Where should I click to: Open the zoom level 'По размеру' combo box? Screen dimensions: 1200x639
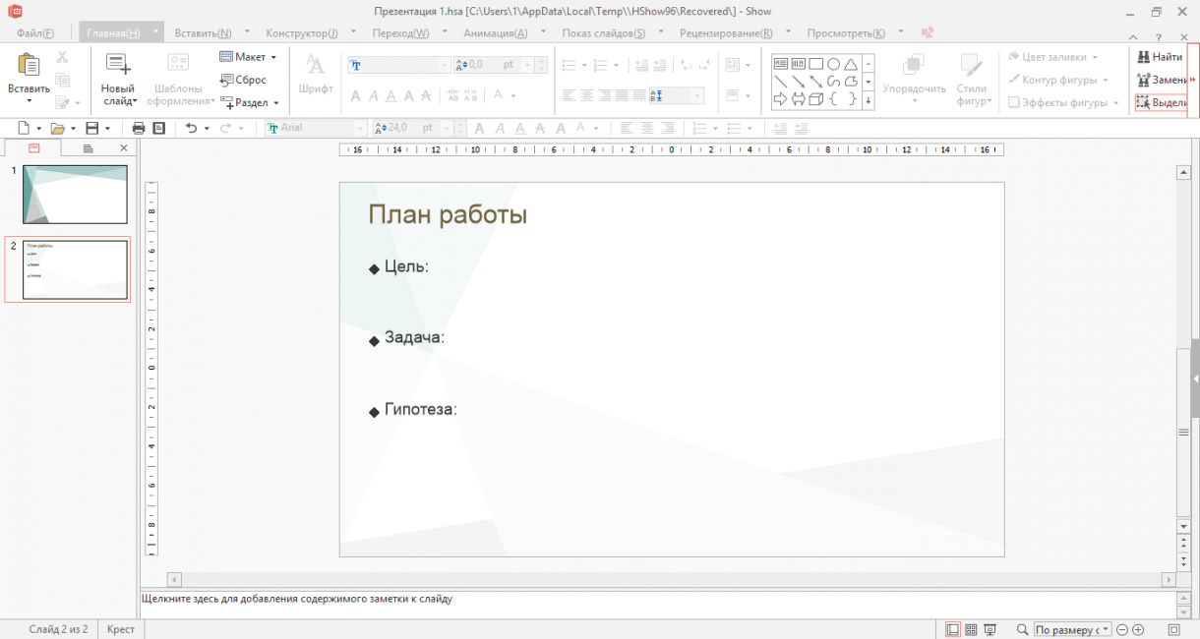[x=1072, y=629]
